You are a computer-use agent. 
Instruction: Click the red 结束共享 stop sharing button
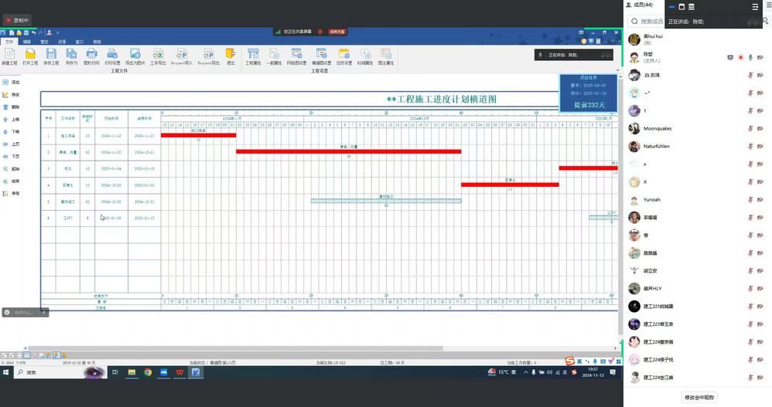[x=337, y=32]
